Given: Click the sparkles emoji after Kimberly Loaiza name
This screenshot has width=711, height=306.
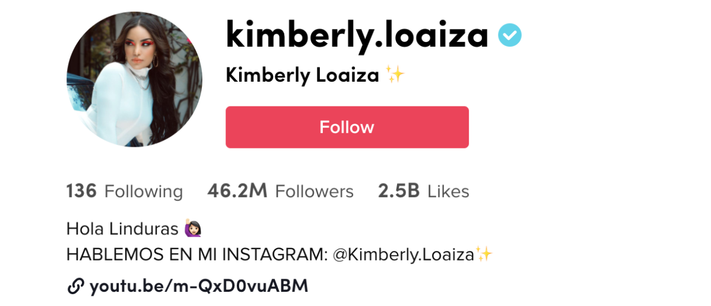Looking at the screenshot, I should pyautogui.click(x=395, y=75).
